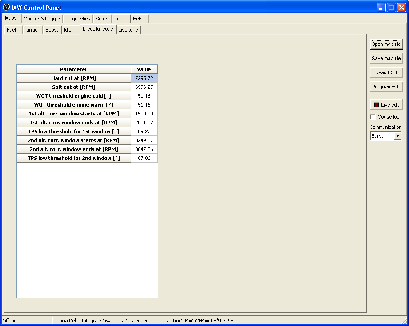Viewport: 409px width, 326px height.
Task: Click the Read ECU button
Action: 386,72
